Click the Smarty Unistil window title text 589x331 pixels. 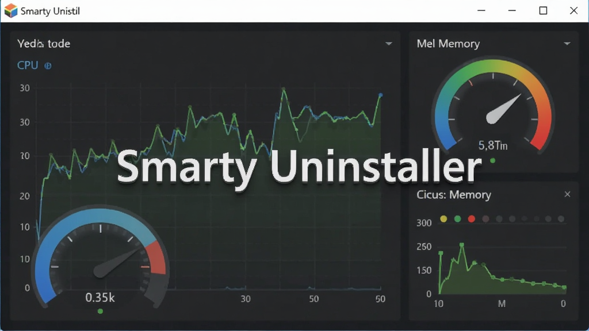51,11
